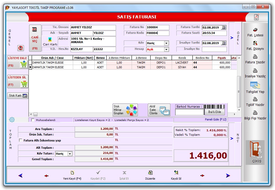275x190 pixels.
Task: Click Fiyatı column header
Action: click(x=222, y=58)
